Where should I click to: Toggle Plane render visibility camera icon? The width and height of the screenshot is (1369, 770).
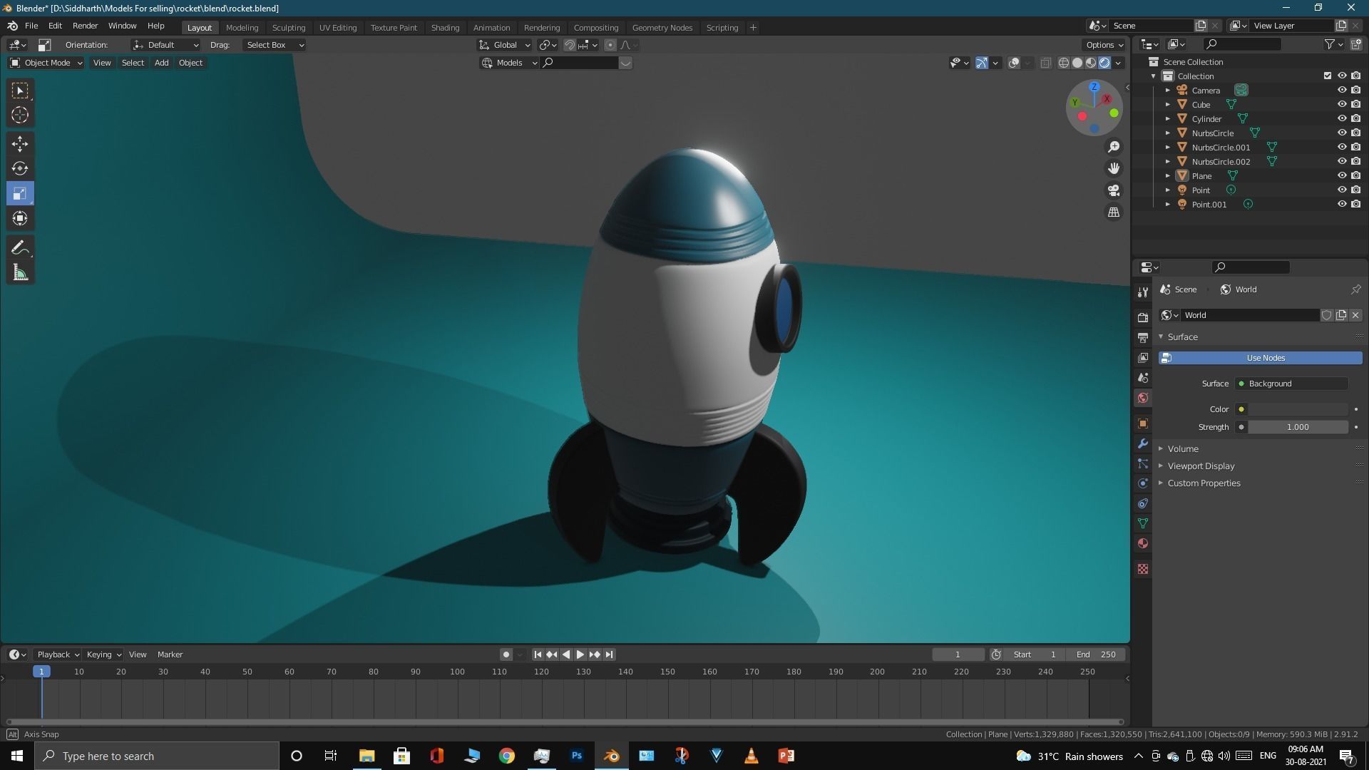click(x=1355, y=175)
